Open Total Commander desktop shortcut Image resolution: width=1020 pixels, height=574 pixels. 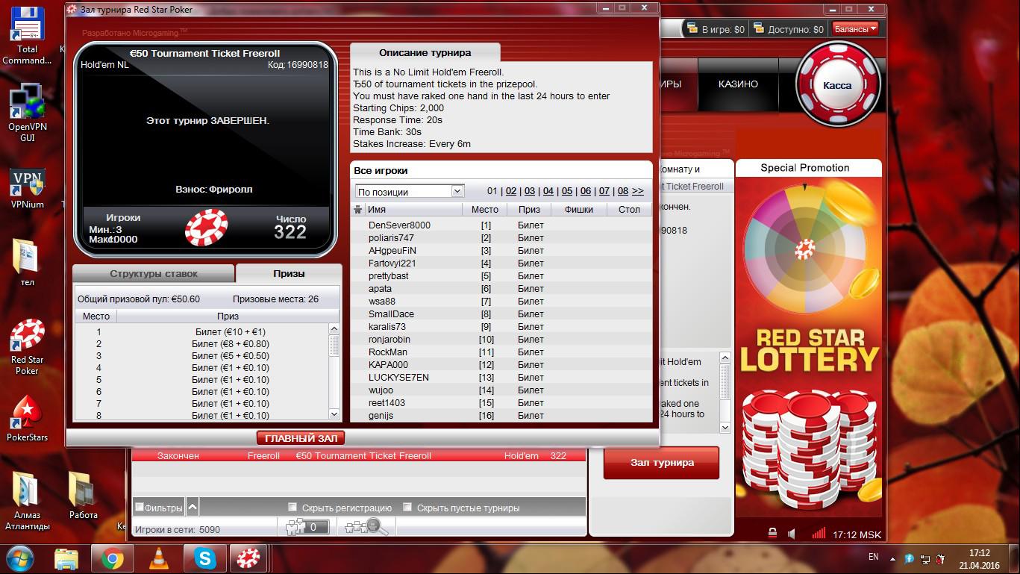click(27, 37)
